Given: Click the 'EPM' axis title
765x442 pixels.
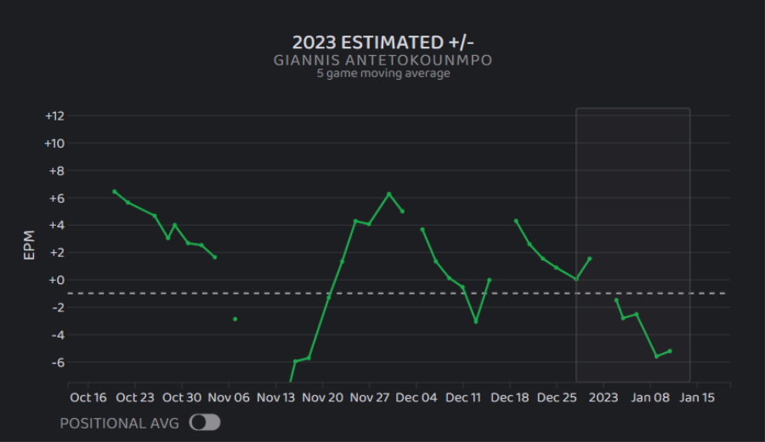Looking at the screenshot, I should click(29, 245).
